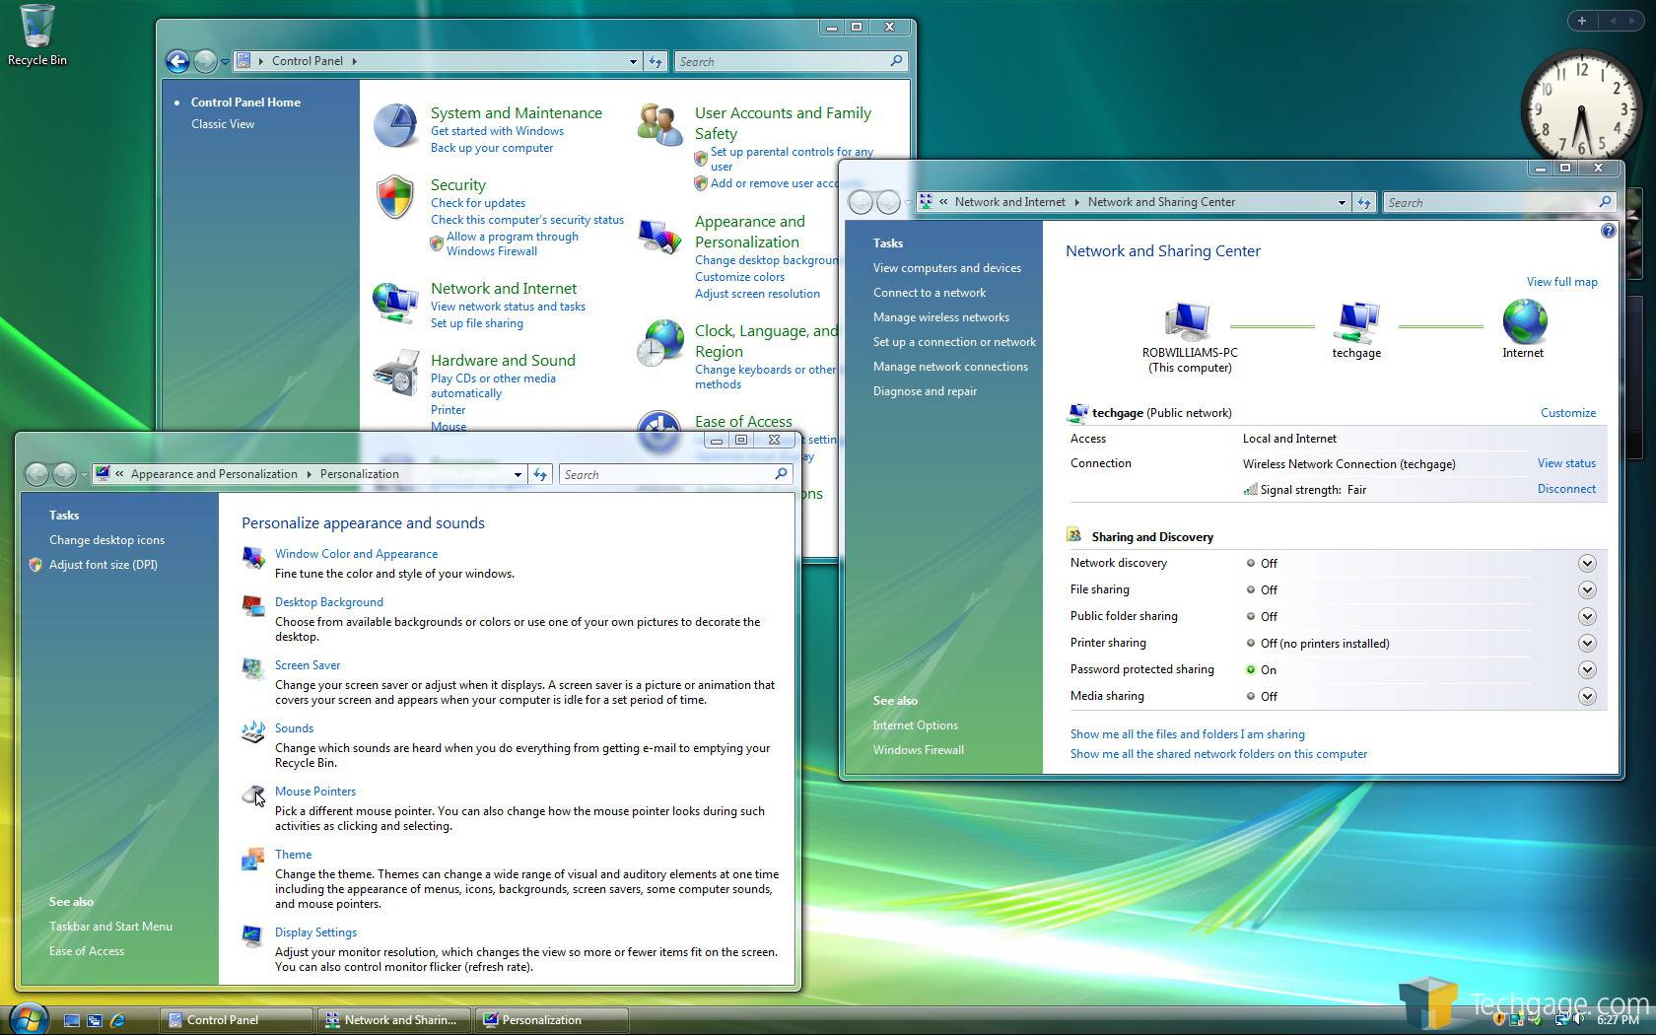Click the Back button in Control Panel window

tap(177, 61)
